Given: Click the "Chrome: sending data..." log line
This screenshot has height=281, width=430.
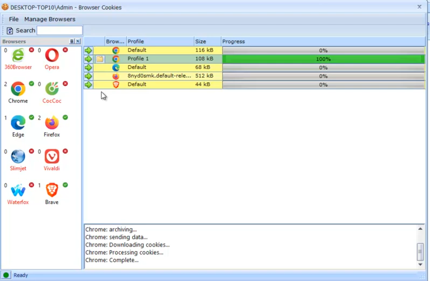Looking at the screenshot, I should (116, 237).
